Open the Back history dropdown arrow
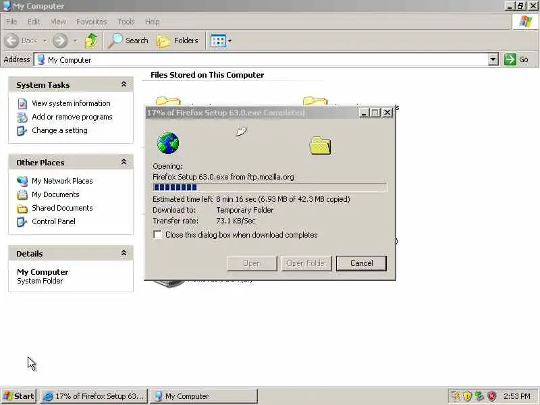This screenshot has height=405, width=540. tap(45, 40)
